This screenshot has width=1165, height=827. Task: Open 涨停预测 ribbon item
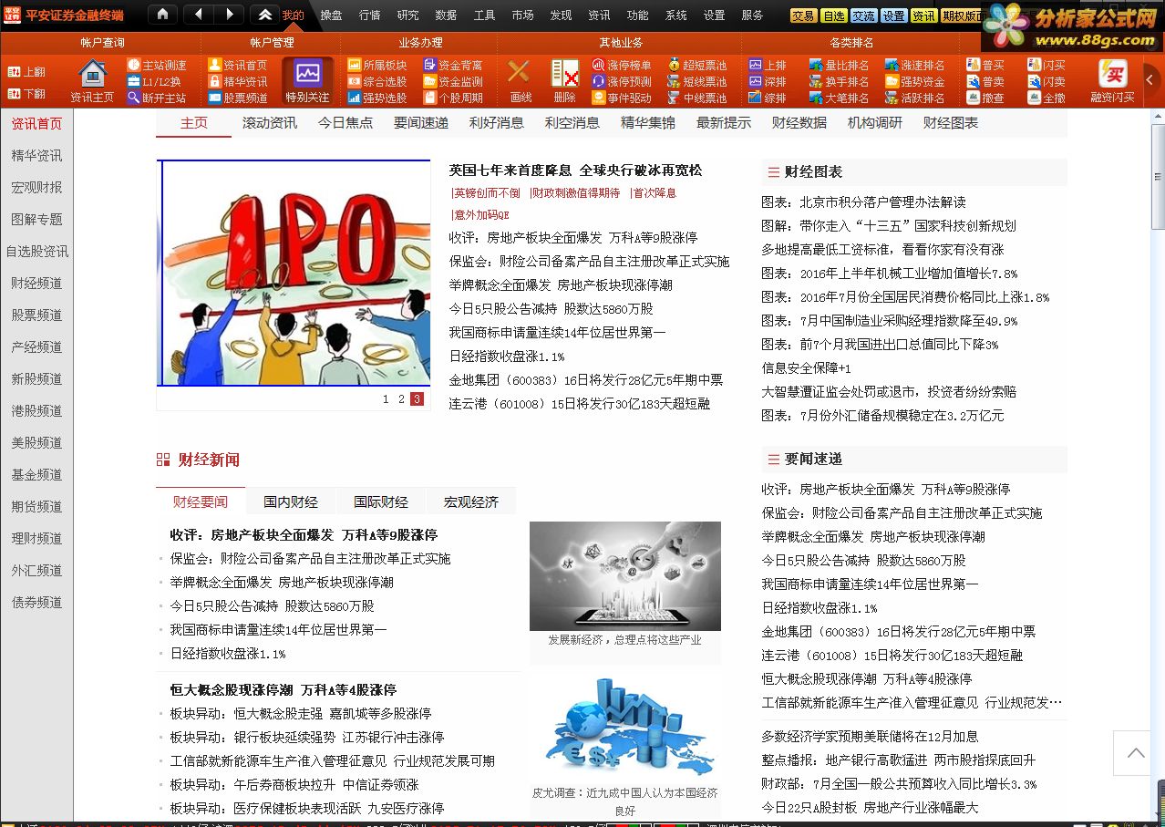coord(622,81)
